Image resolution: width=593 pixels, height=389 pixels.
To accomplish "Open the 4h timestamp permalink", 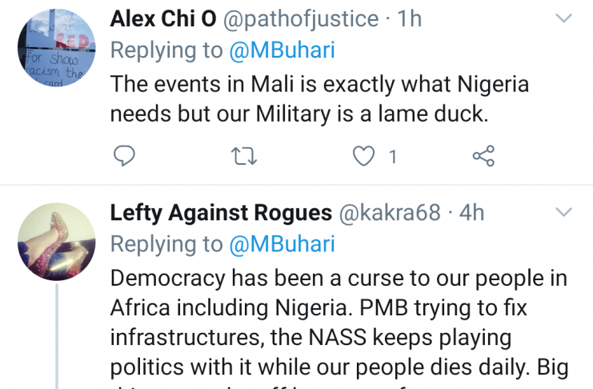I will click(x=471, y=213).
